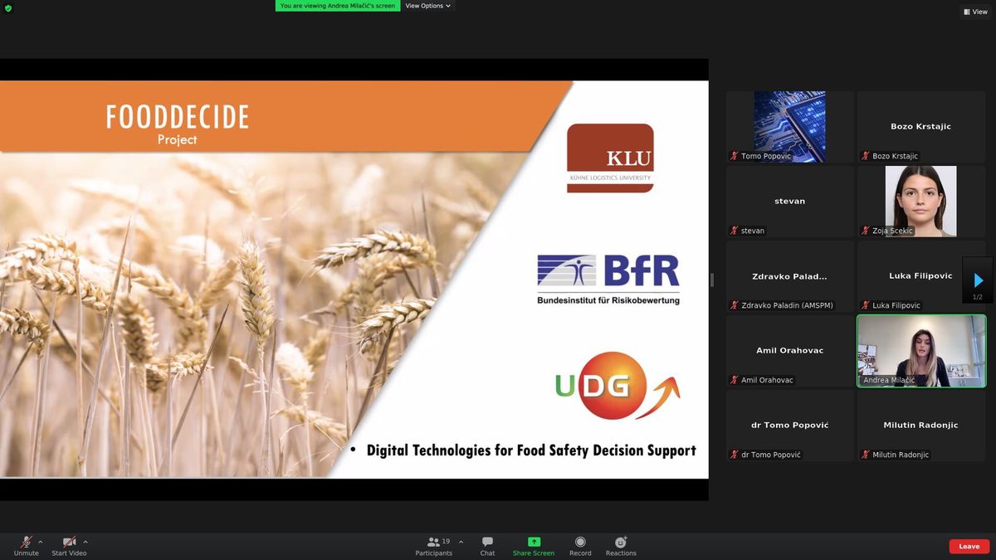The height and width of the screenshot is (560, 996).
Task: Open the Participants panel
Action: (433, 546)
